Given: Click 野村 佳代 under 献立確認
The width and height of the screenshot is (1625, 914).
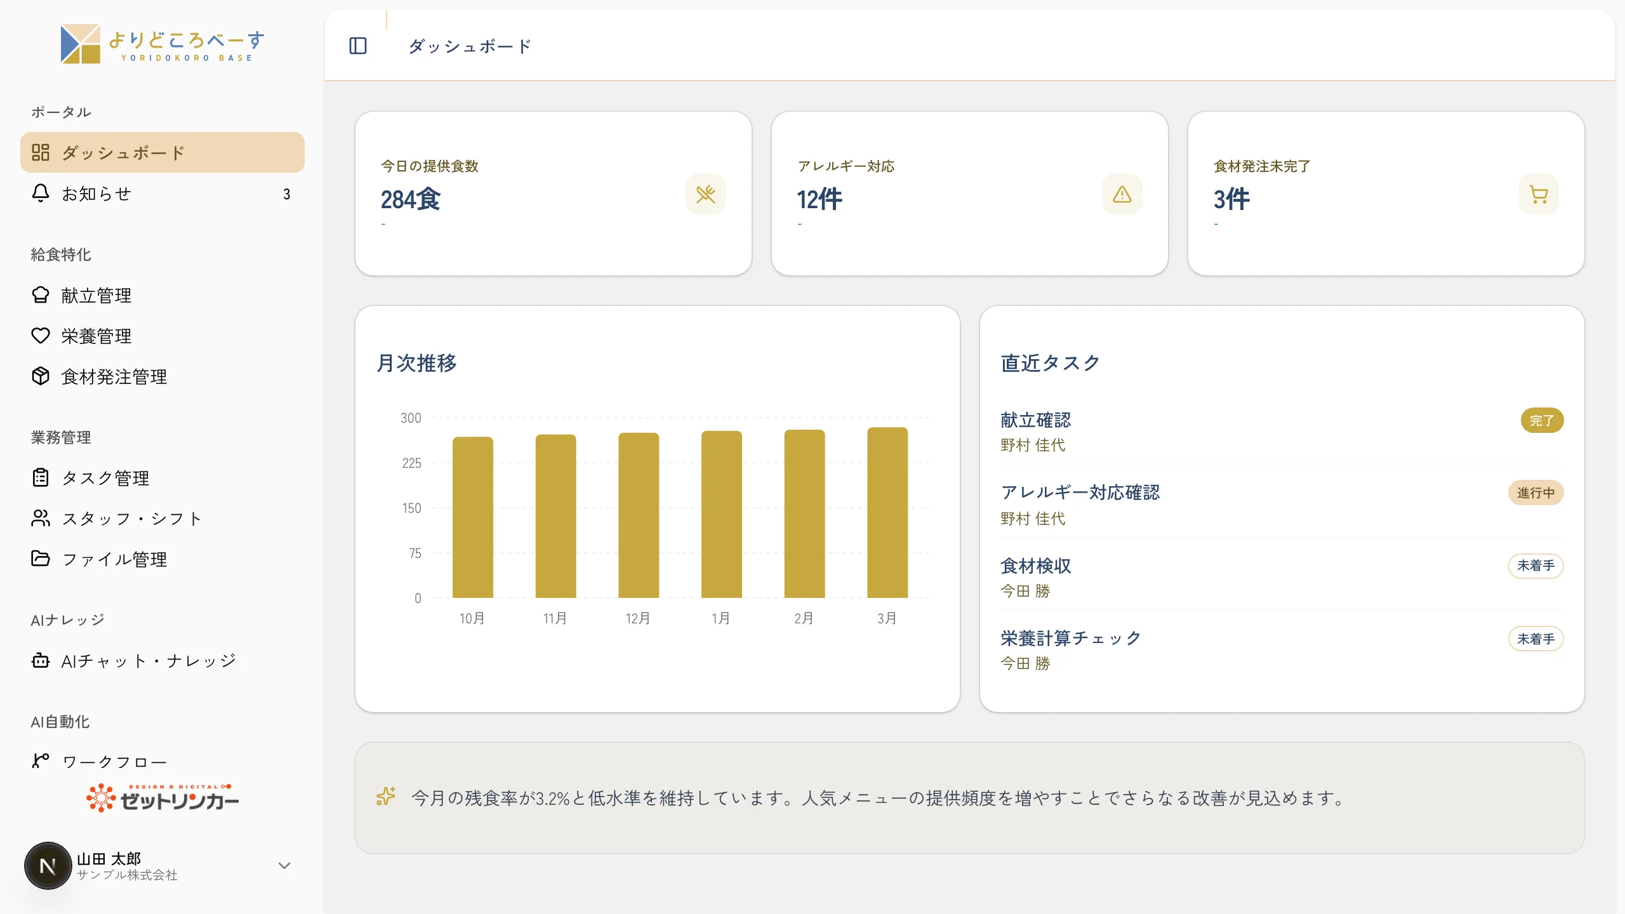Looking at the screenshot, I should coord(1033,445).
